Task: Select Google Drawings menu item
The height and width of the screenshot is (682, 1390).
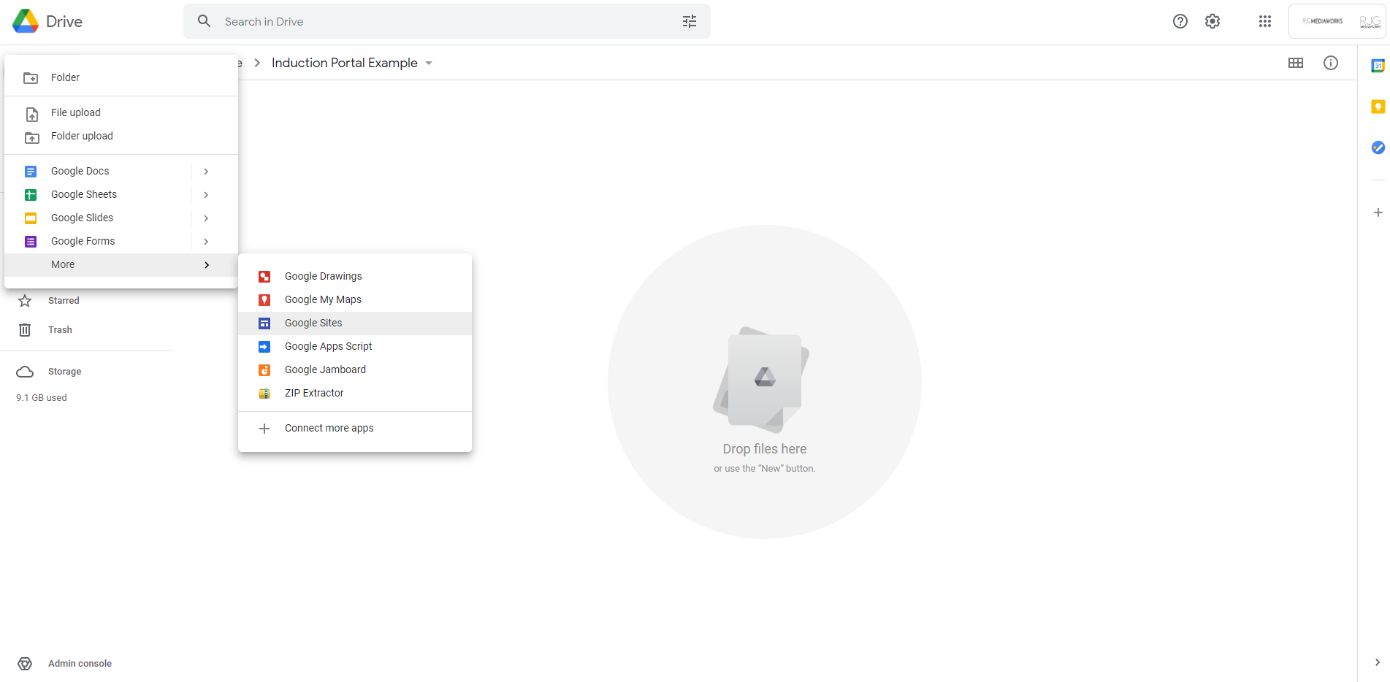Action: pos(355,276)
